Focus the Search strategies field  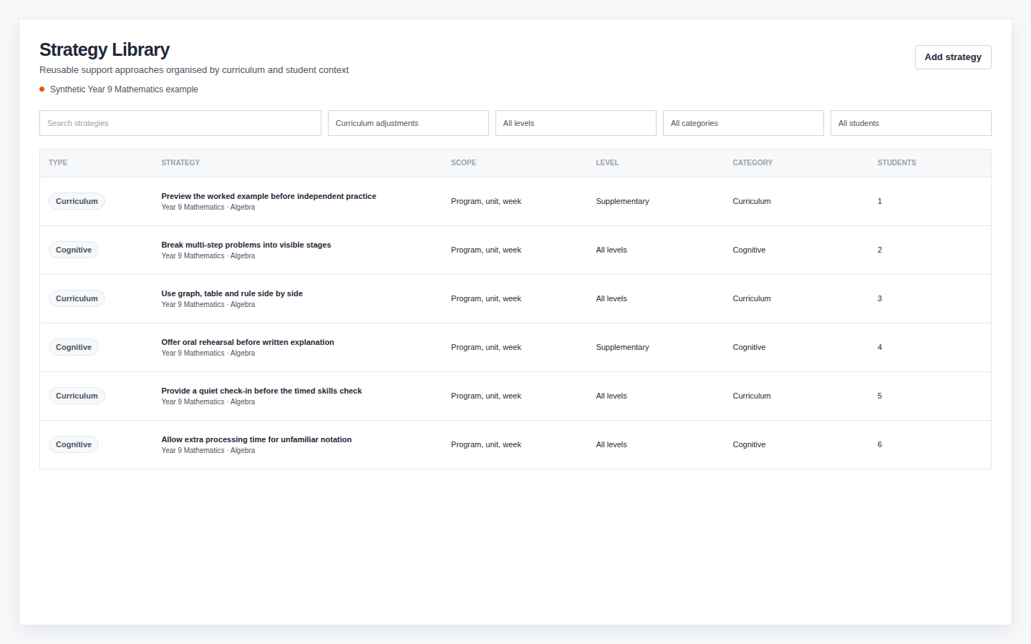tap(180, 123)
